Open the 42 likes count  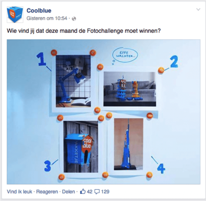point(89,192)
